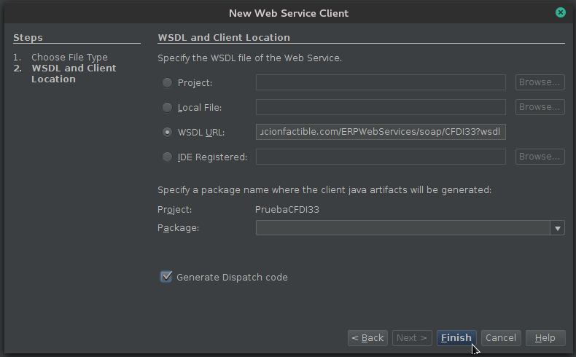Screen dimensions: 576x357
Task: Select the Local File radio button
Action: [x=168, y=108]
